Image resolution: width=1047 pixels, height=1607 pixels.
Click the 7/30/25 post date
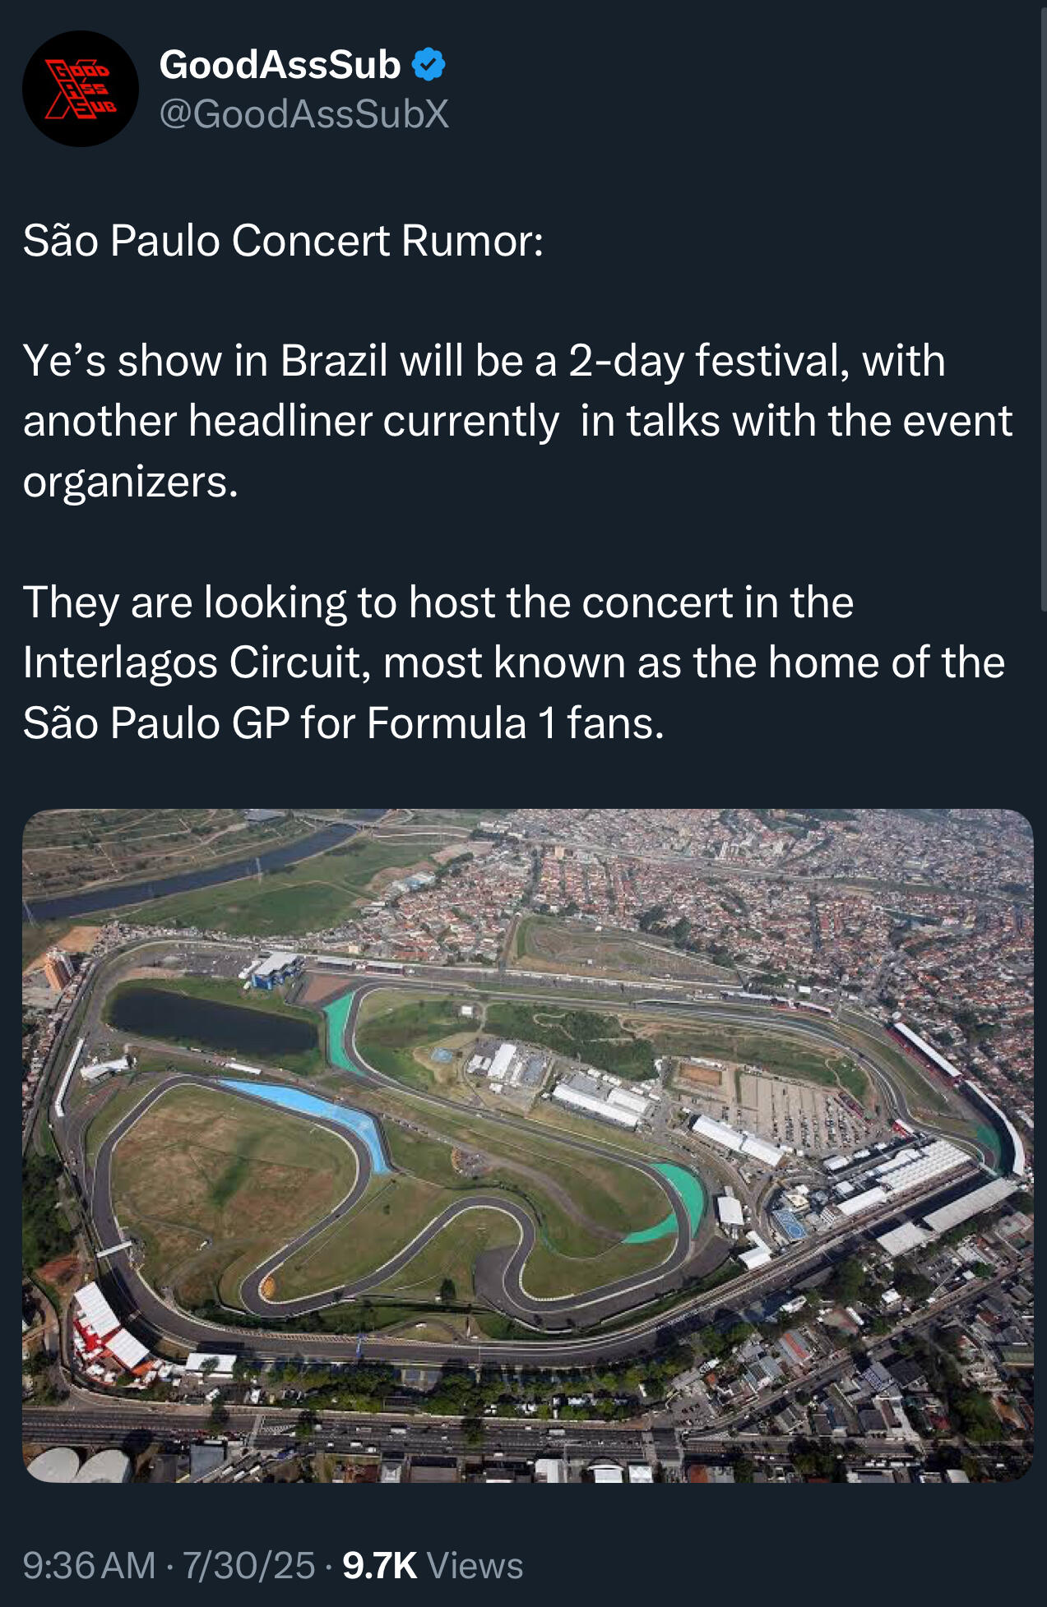tap(248, 1566)
